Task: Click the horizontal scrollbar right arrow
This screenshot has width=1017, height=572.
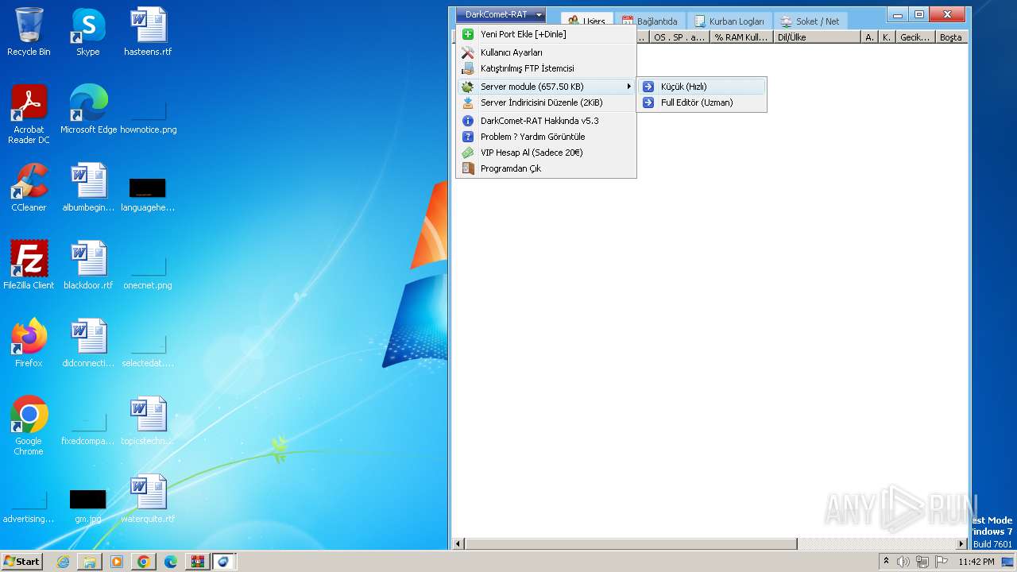Action: 961,544
